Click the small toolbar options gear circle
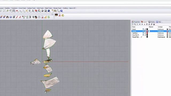This screenshot has height=96, width=171. coord(52,14)
